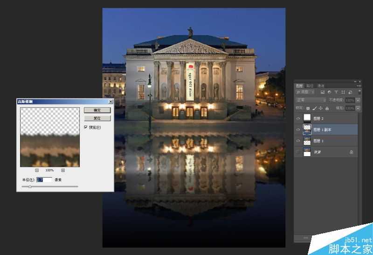Click the lock transparent pixels icon
Screen dimensions: 373x255
pos(308,108)
